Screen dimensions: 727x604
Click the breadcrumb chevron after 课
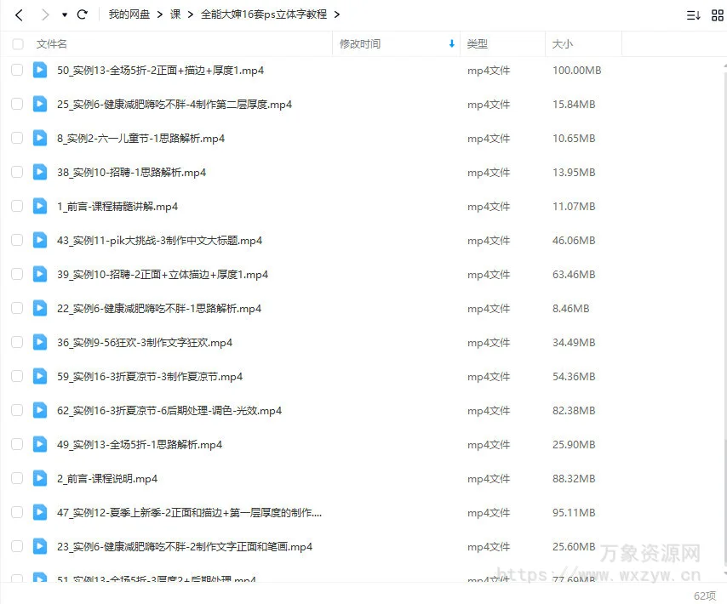(189, 14)
